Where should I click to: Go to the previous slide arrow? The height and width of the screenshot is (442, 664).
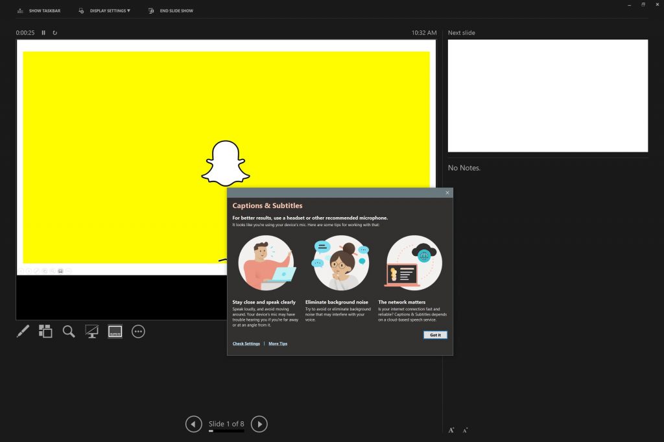[x=193, y=424]
